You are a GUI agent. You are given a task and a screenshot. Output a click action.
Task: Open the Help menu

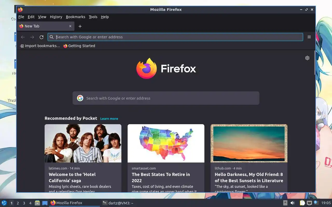105,17
